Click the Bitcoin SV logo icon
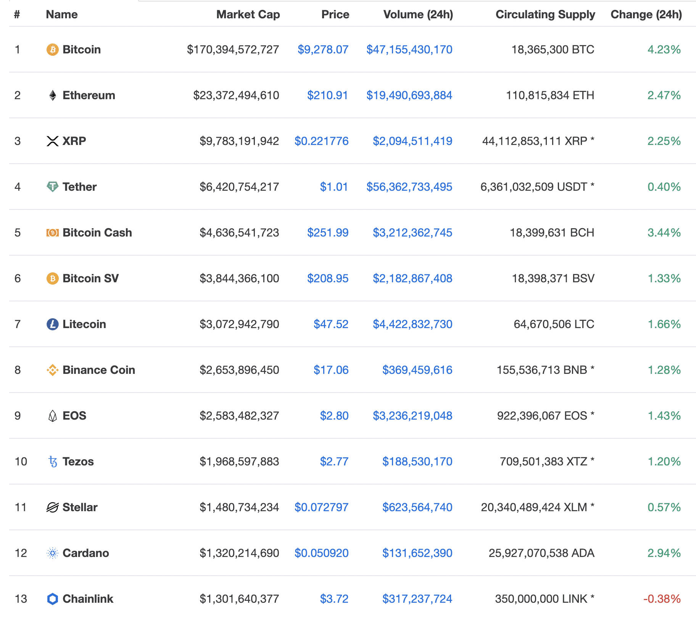The height and width of the screenshot is (618, 696). 53,278
